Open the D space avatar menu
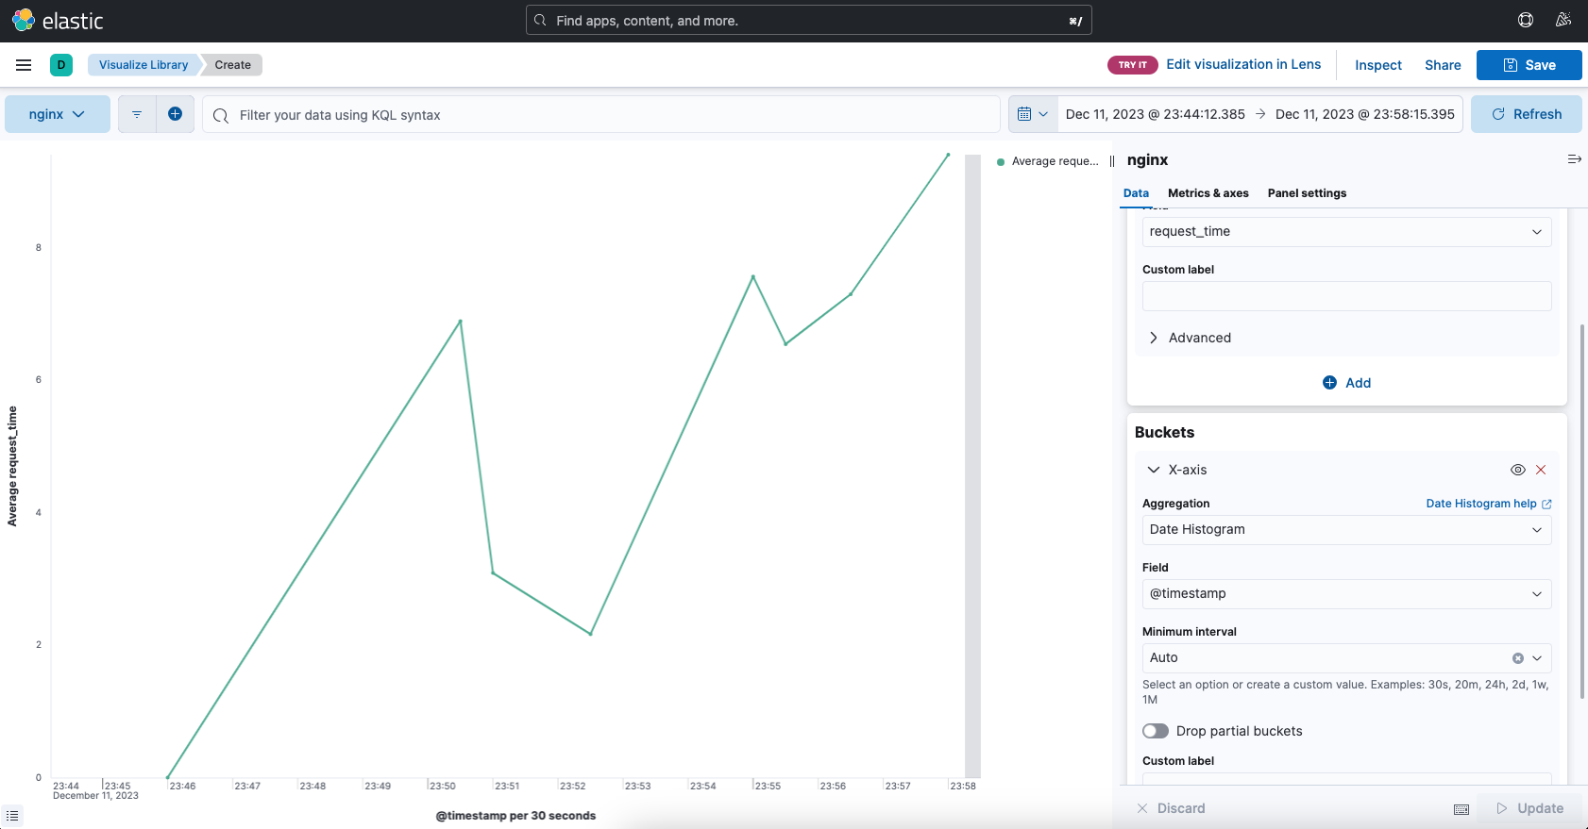 [x=61, y=65]
